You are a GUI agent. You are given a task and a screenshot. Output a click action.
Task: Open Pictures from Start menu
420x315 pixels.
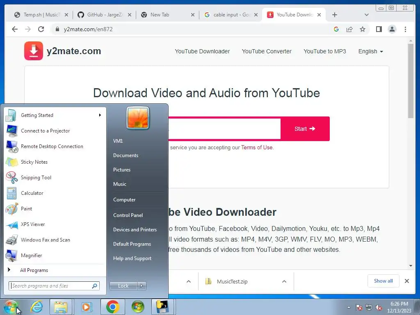click(121, 170)
